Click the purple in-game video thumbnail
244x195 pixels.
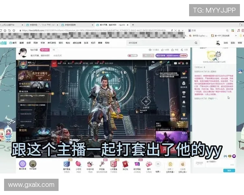click(172, 137)
